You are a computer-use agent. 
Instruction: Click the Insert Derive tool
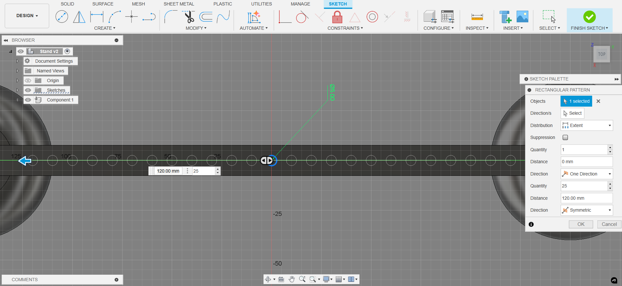505,17
